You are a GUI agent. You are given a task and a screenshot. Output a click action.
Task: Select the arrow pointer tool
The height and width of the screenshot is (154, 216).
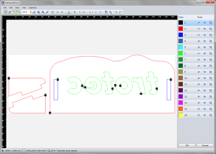click(75, 12)
